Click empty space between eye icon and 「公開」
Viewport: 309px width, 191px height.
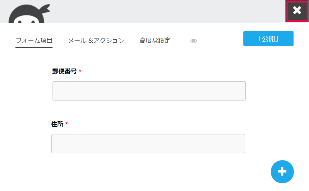click(x=220, y=40)
